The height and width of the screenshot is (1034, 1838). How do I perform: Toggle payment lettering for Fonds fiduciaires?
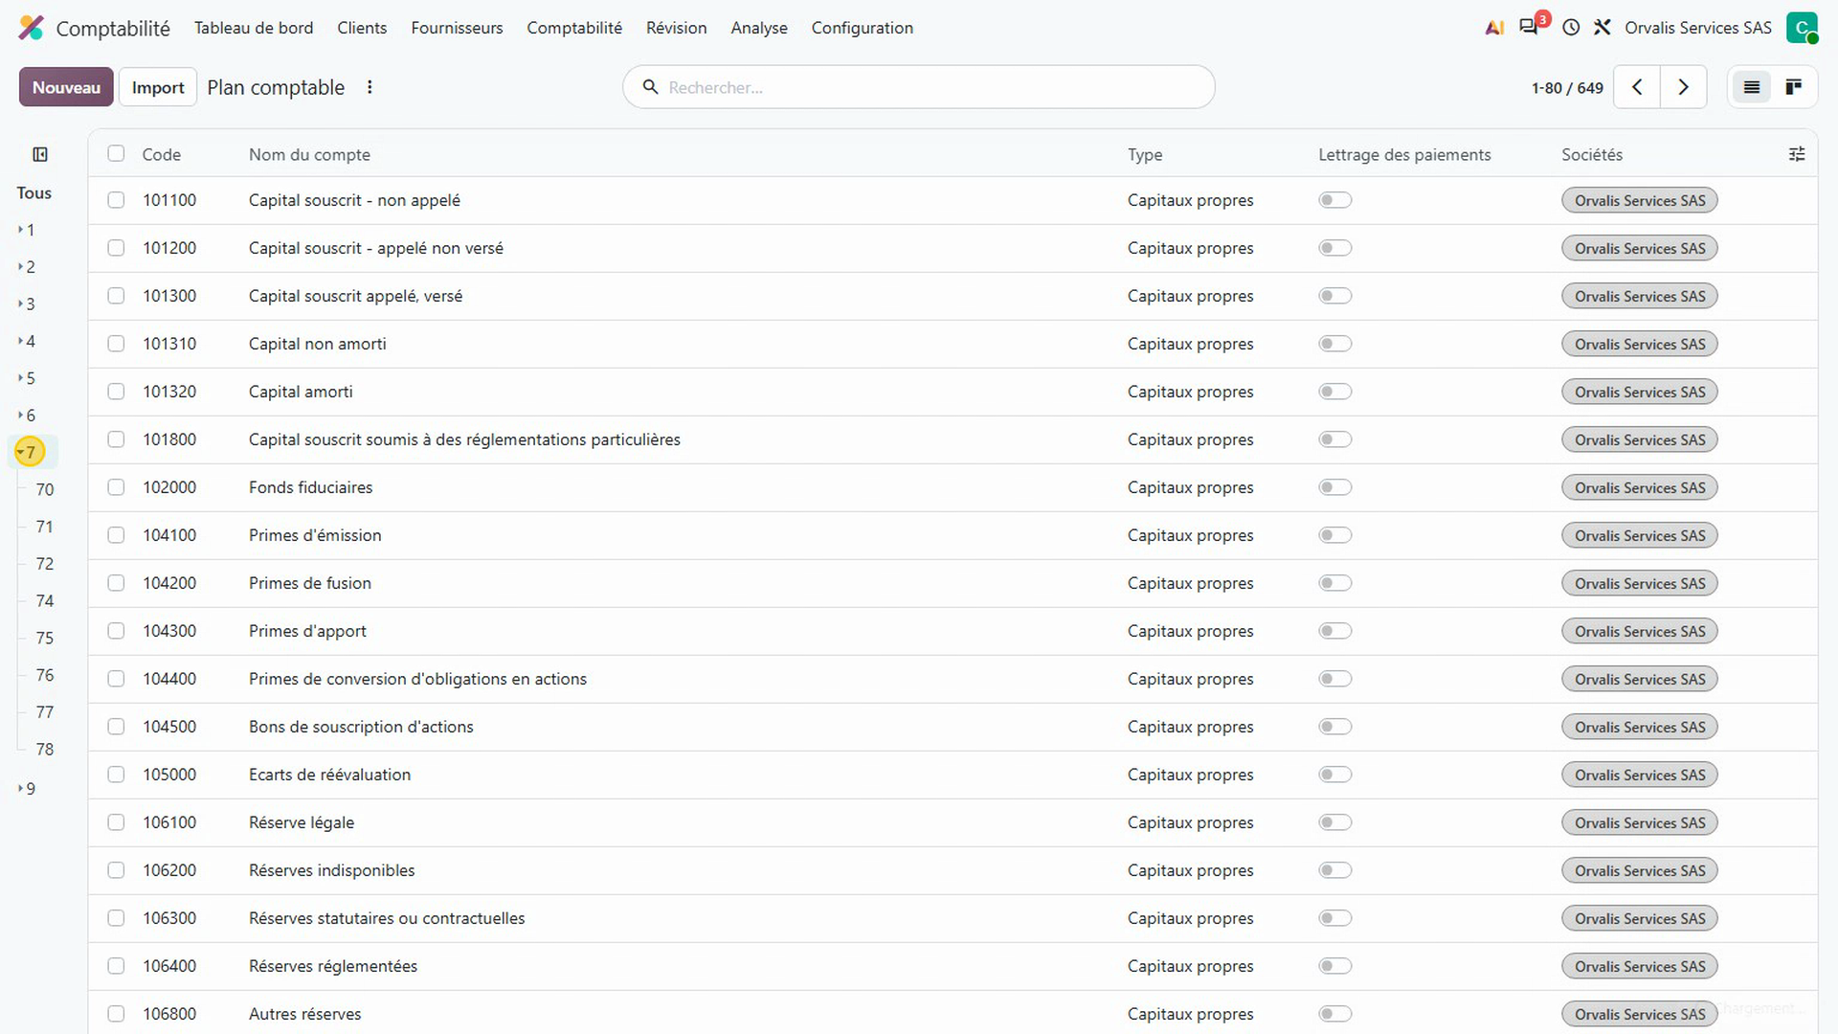[x=1334, y=487]
